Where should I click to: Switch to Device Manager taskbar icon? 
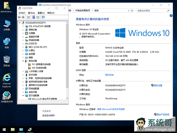point(30,129)
